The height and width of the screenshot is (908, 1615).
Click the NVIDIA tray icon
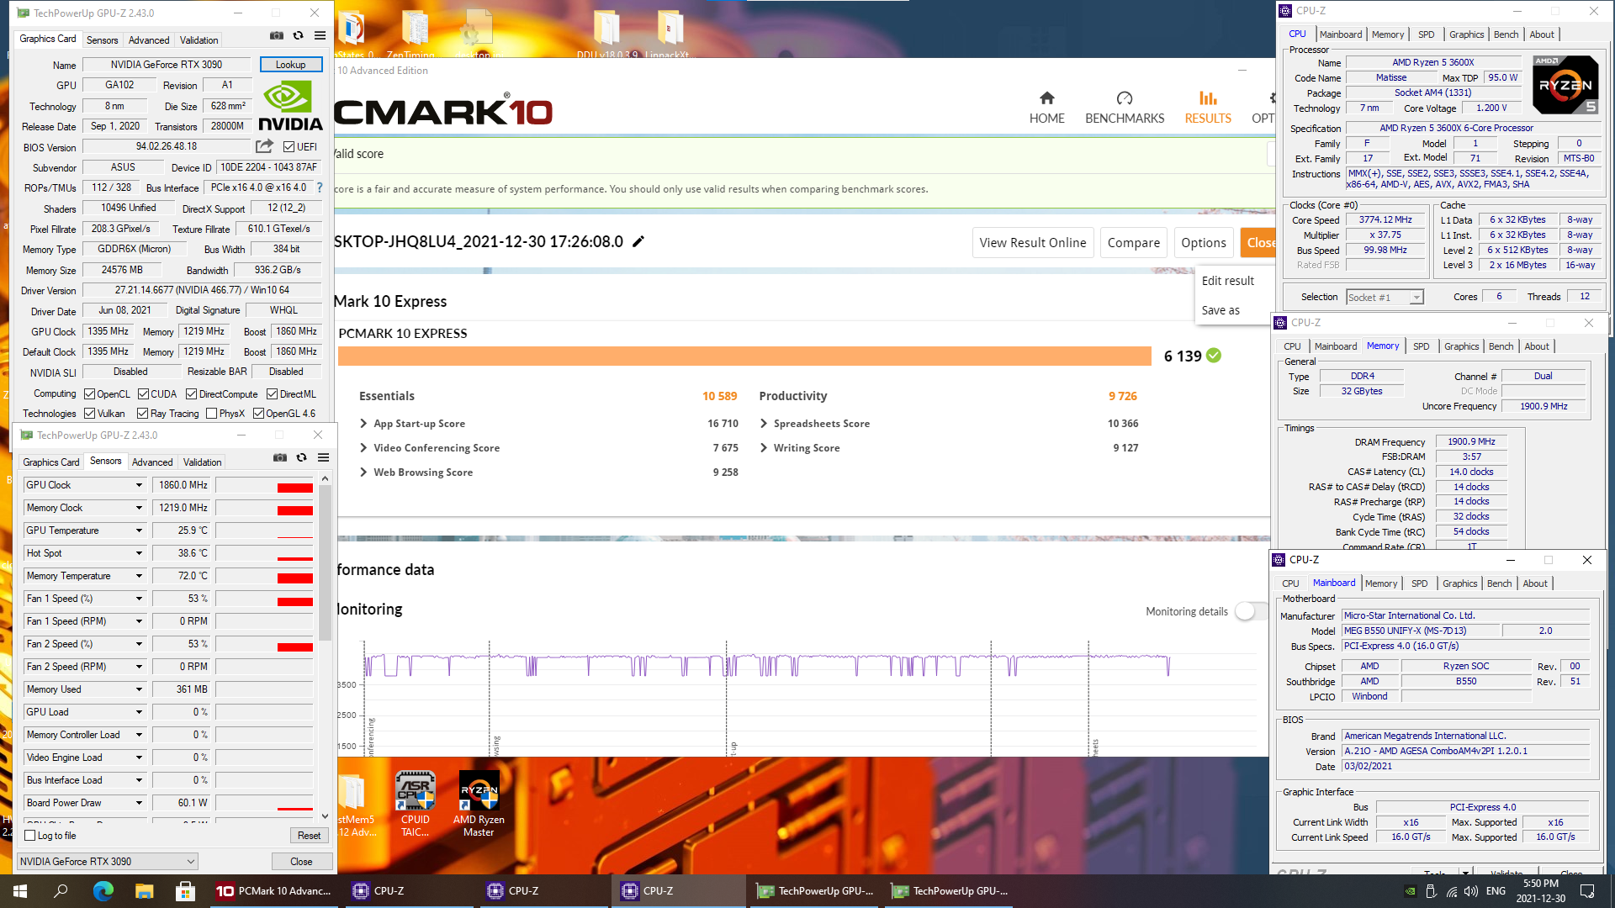[x=1410, y=891]
